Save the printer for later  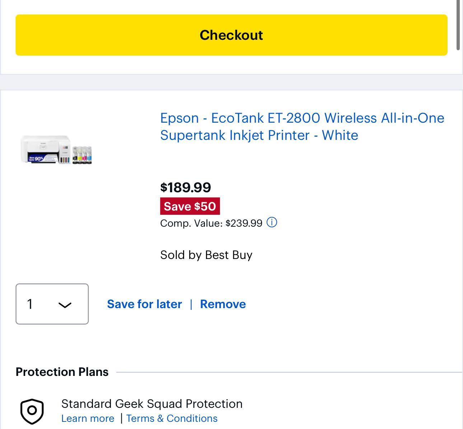tap(144, 304)
